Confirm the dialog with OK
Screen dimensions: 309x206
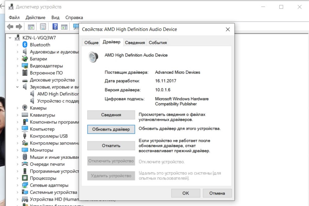[x=186, y=193]
